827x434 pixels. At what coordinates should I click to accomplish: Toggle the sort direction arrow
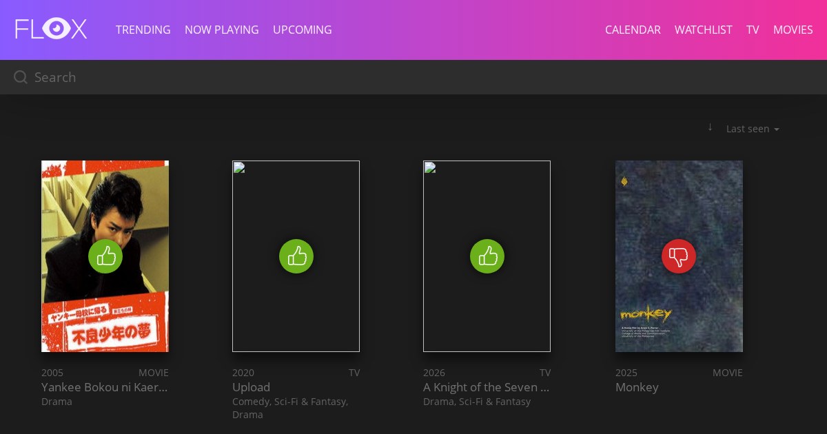pos(710,127)
